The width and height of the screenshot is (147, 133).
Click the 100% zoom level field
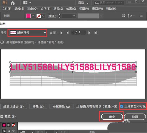coord(24,132)
